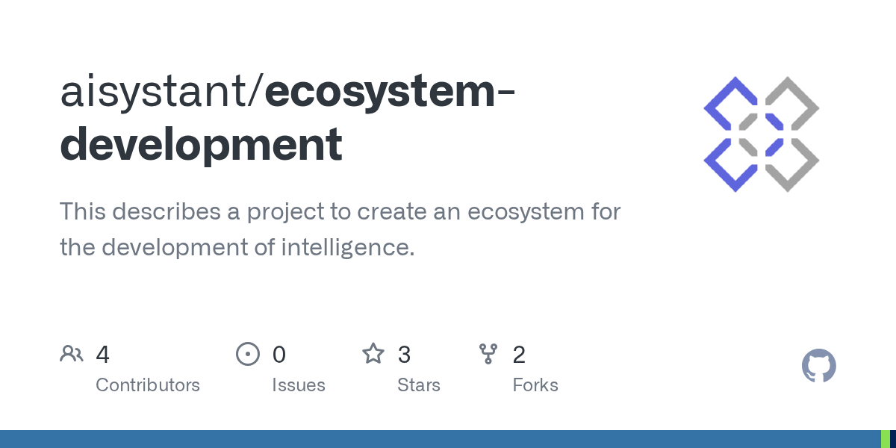Click the Forks label

coord(535,385)
